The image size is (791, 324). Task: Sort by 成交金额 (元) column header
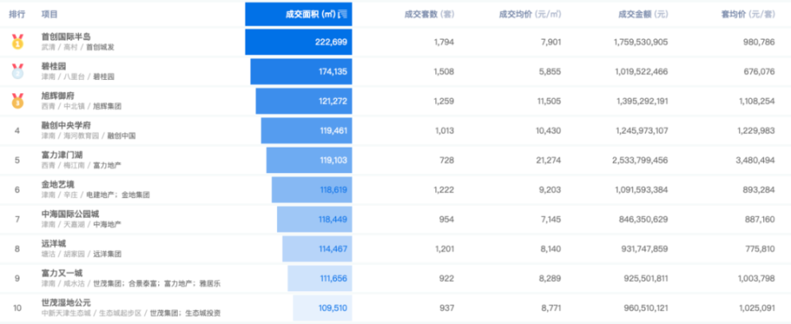point(644,14)
